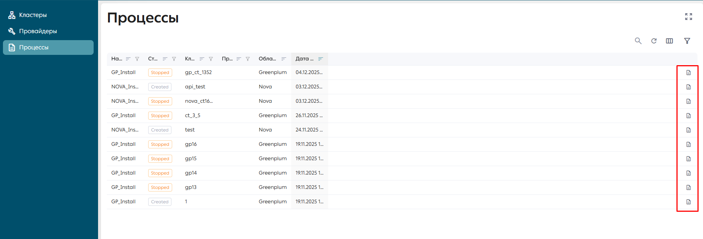Image resolution: width=703 pixels, height=239 pixels.
Task: Open log document for cluster 1 row
Action: (688, 202)
